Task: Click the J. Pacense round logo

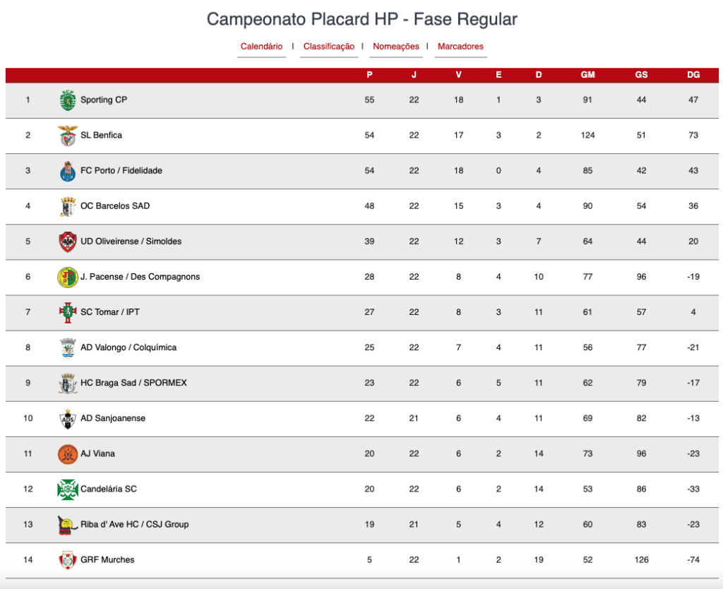Action: [x=68, y=278]
